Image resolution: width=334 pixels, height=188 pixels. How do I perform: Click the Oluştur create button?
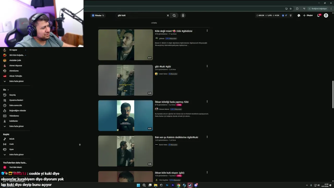tap(308, 15)
